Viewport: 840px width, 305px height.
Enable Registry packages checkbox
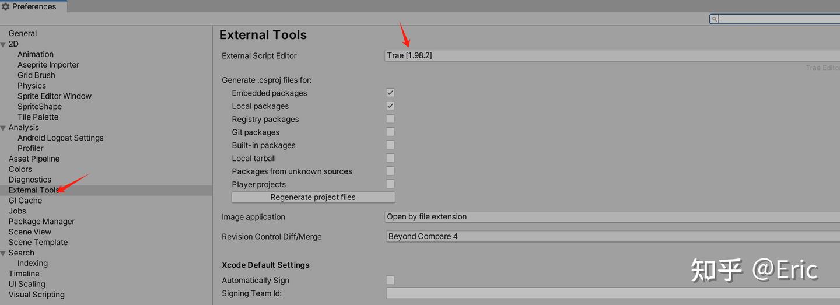pyautogui.click(x=390, y=119)
